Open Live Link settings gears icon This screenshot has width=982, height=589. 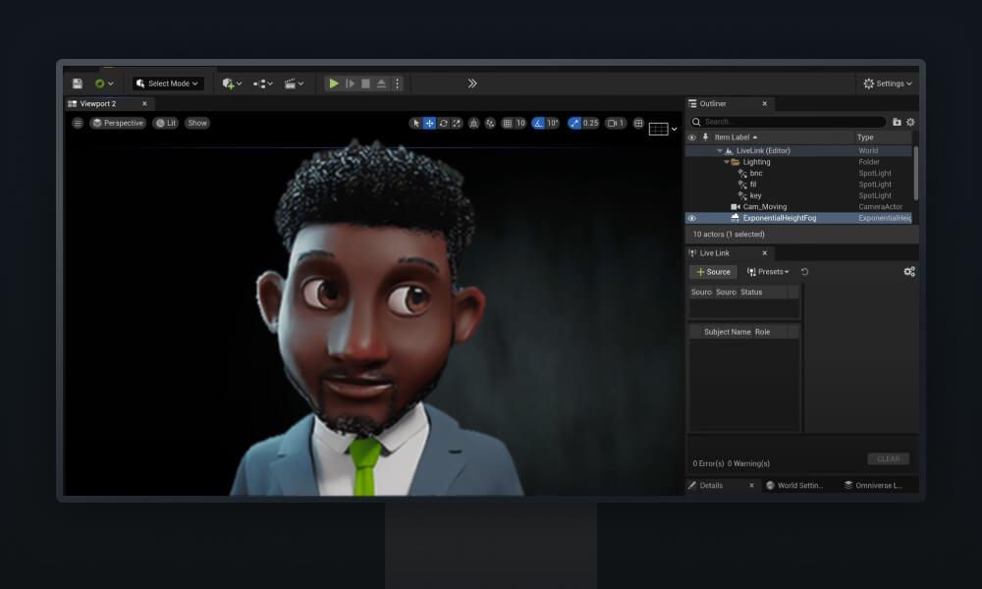909,272
